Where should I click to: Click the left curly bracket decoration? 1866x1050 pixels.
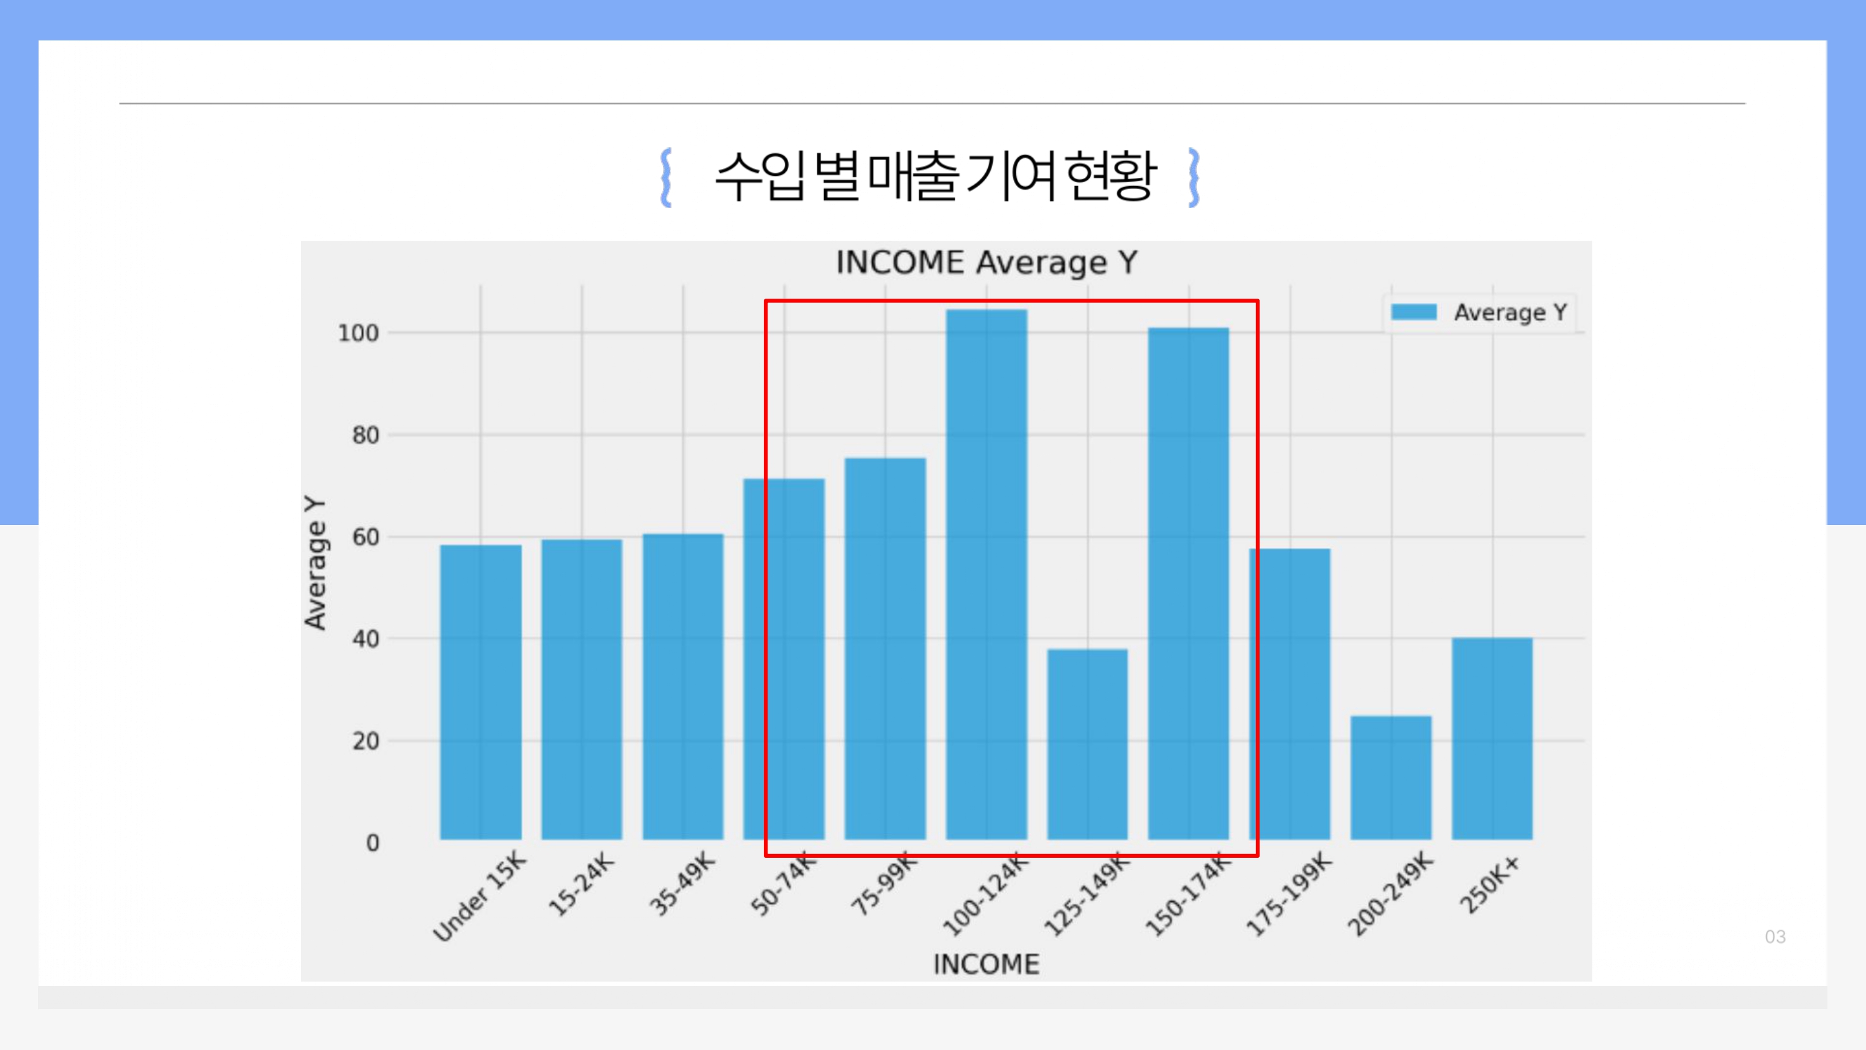666,177
